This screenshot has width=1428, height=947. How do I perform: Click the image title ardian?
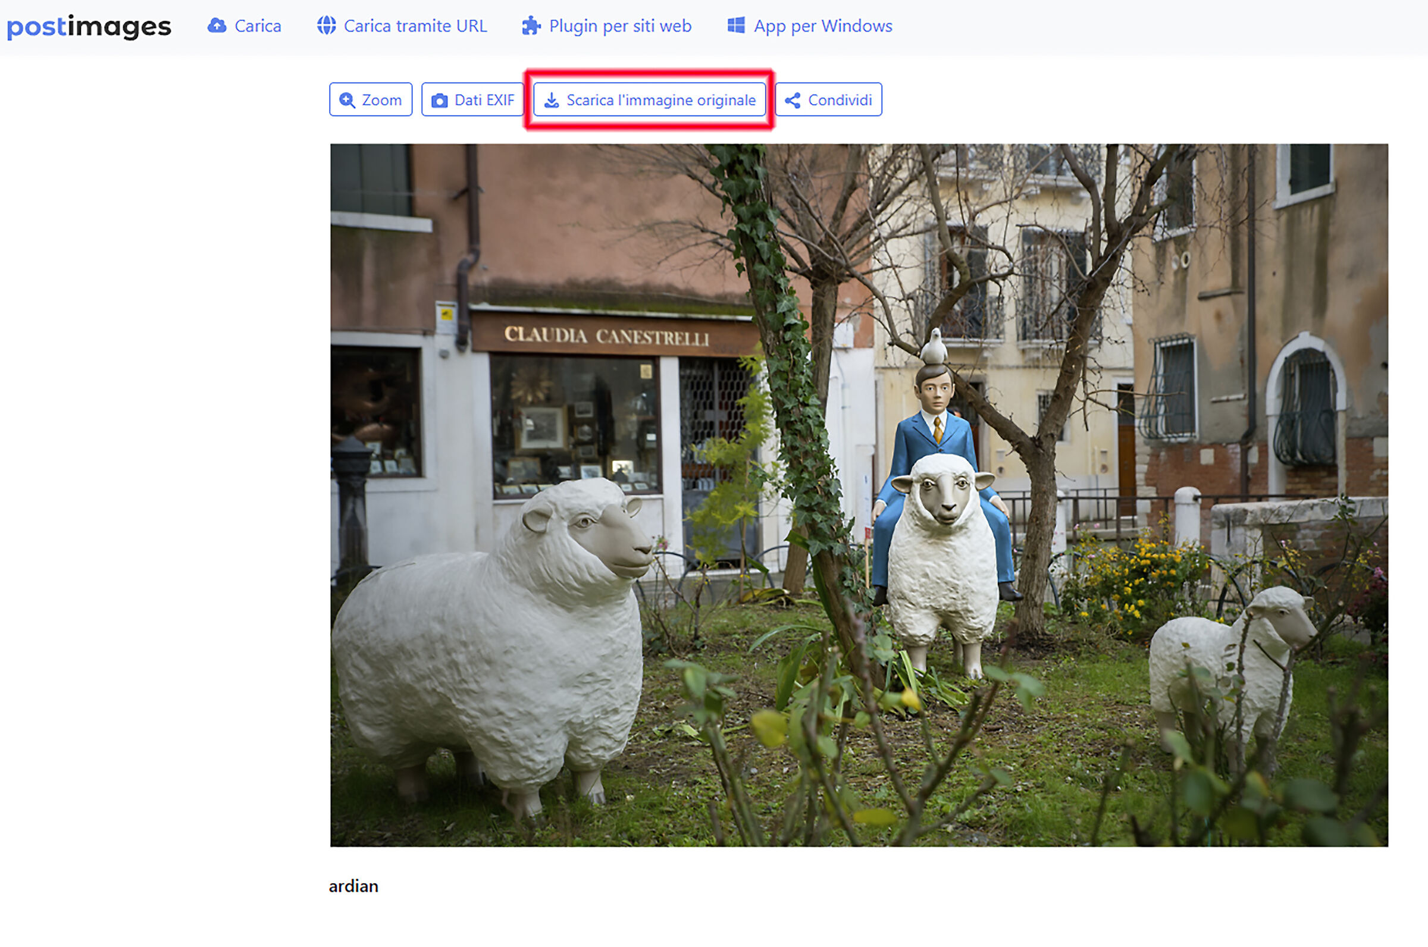pyautogui.click(x=353, y=886)
